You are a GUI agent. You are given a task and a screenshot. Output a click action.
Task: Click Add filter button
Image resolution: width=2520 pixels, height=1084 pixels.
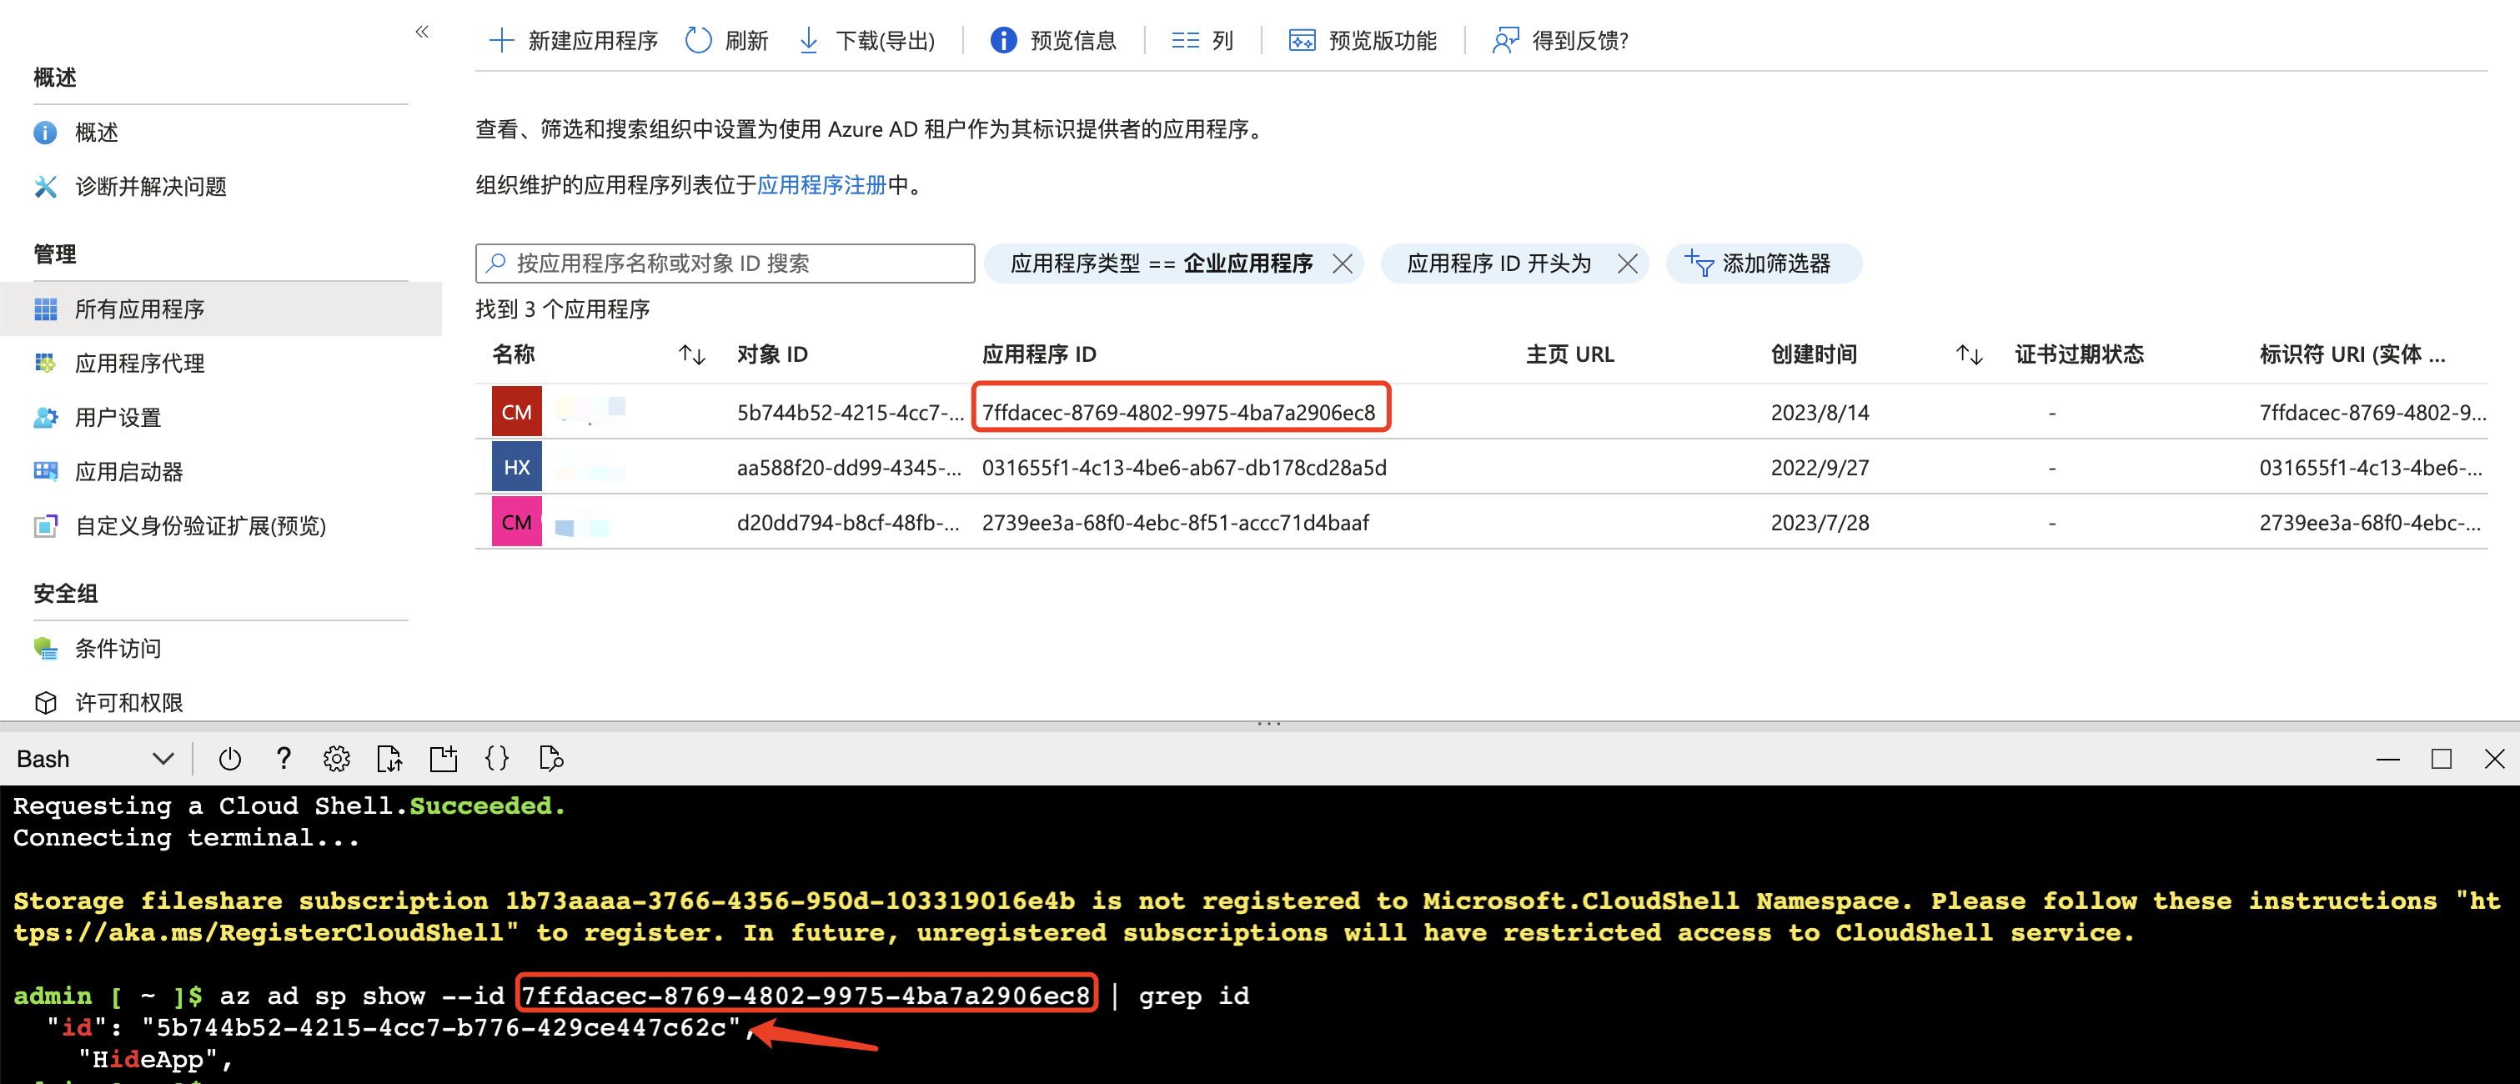(x=1763, y=264)
